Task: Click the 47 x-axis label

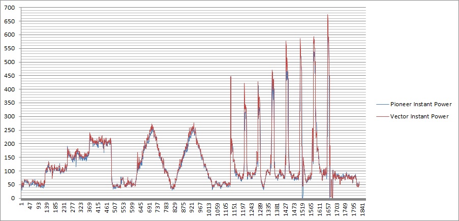Action: click(30, 206)
